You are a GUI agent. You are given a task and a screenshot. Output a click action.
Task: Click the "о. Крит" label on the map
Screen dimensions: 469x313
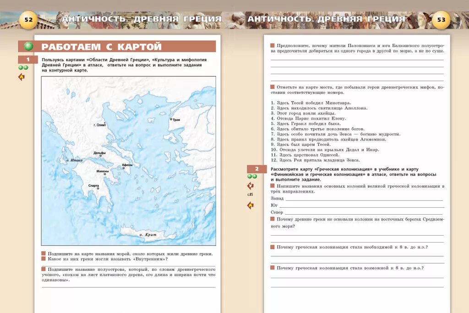148,235
